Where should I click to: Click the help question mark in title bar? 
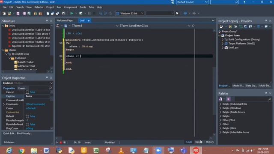click(x=244, y=2)
